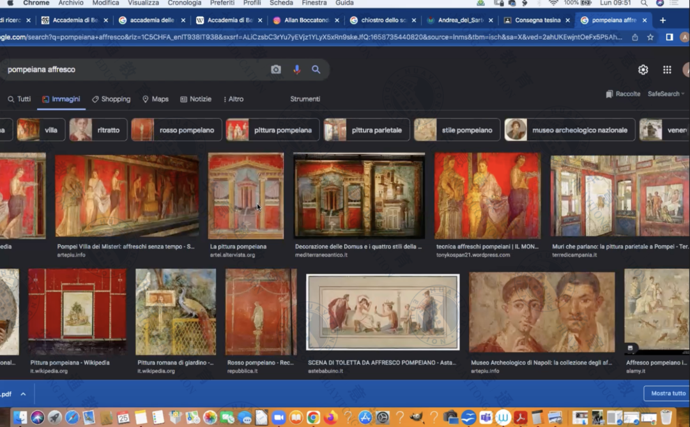Open 'tecnica affreschi pompeiani' image result
The image size is (690, 427).
click(487, 196)
